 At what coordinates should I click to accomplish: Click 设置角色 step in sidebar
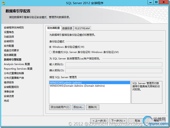9,32
